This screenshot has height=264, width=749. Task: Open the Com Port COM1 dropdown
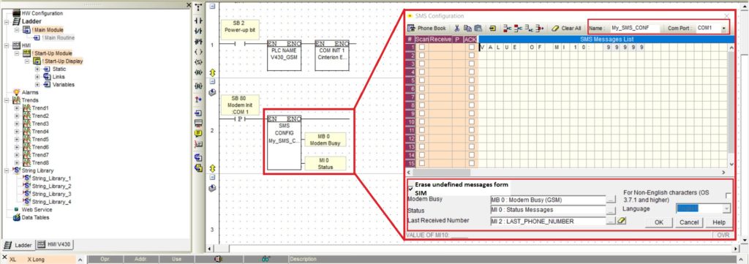pyautogui.click(x=723, y=29)
